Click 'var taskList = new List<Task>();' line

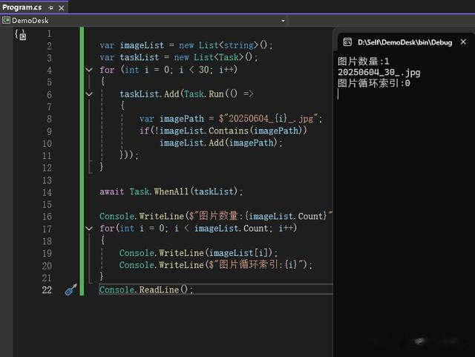(179, 57)
